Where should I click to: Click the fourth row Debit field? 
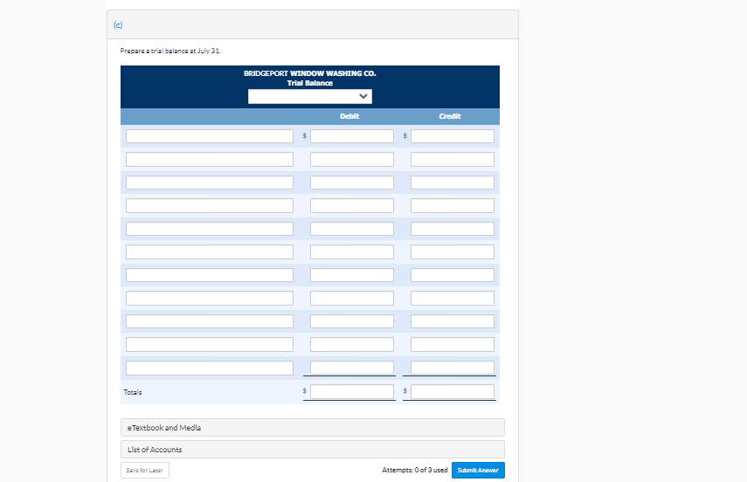tap(352, 206)
